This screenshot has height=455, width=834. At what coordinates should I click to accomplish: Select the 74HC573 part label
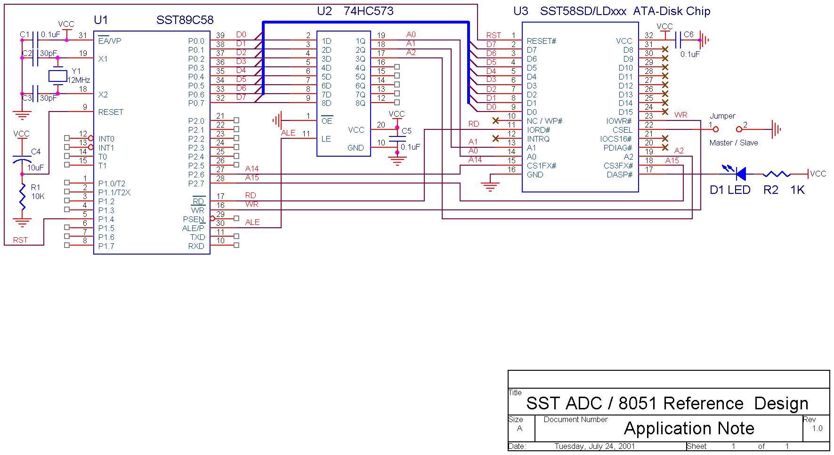[368, 11]
